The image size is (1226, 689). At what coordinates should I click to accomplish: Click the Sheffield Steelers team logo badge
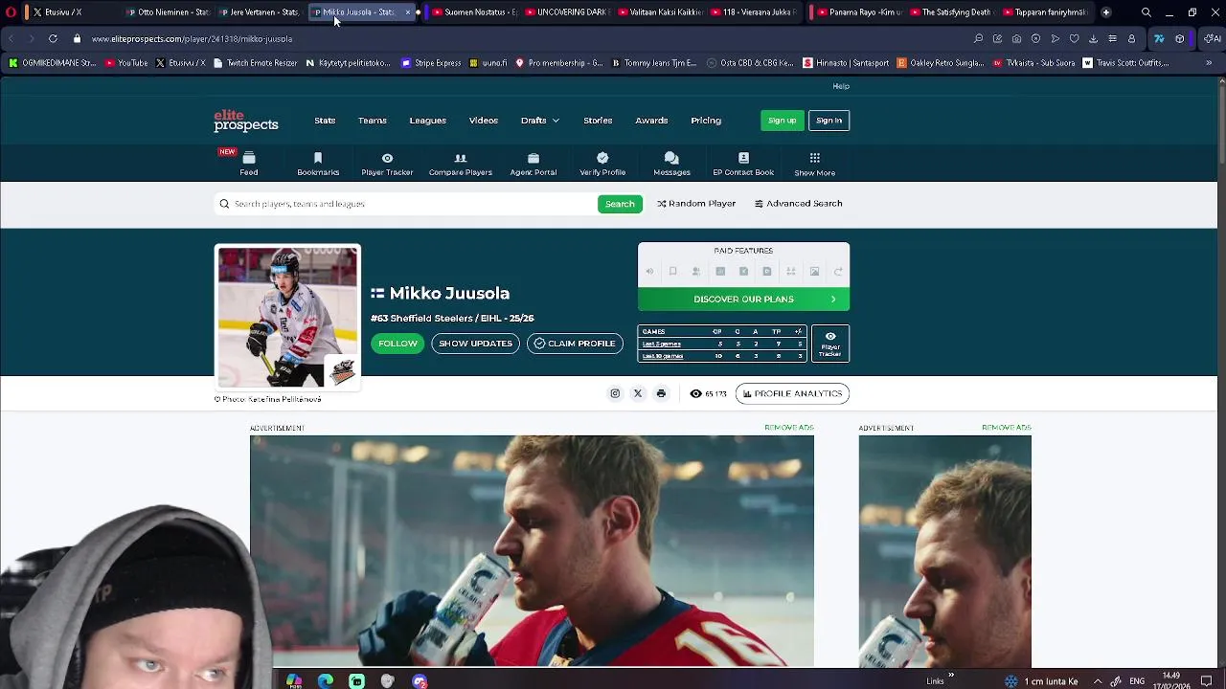pyautogui.click(x=342, y=371)
